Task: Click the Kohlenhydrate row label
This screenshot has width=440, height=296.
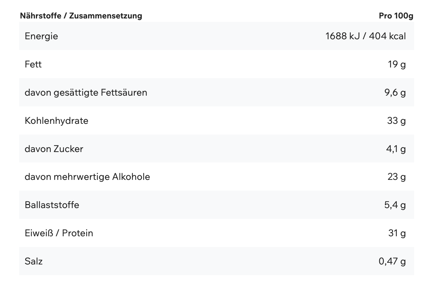Action: pos(56,120)
